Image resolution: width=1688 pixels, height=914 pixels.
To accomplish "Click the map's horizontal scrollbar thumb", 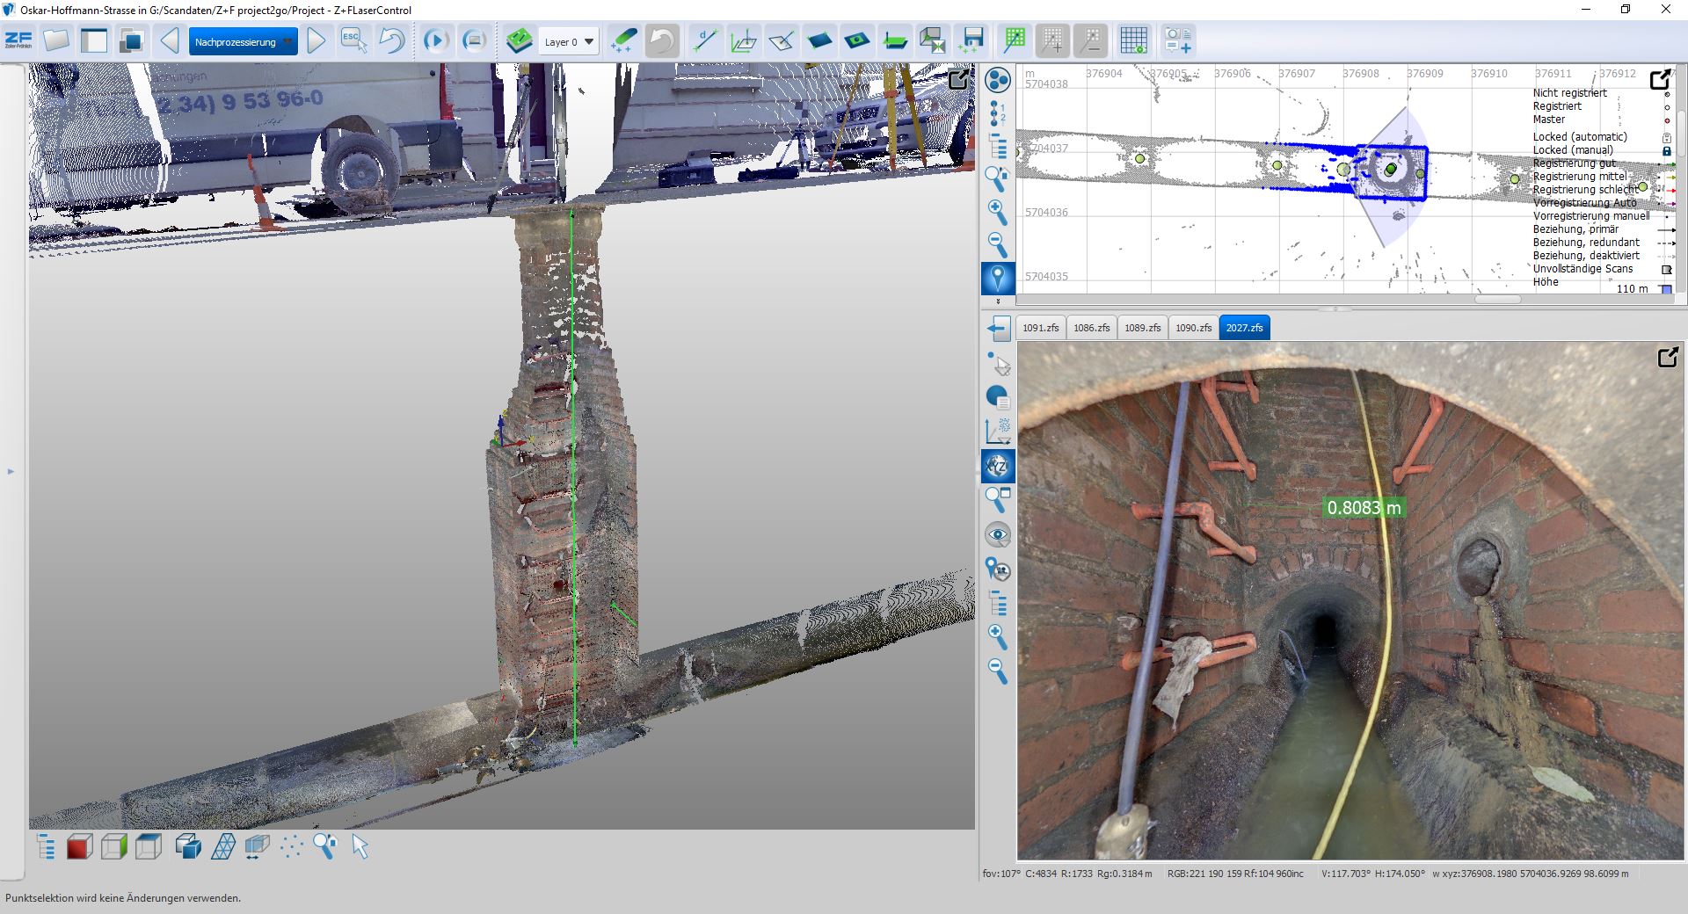I will coord(1497,300).
